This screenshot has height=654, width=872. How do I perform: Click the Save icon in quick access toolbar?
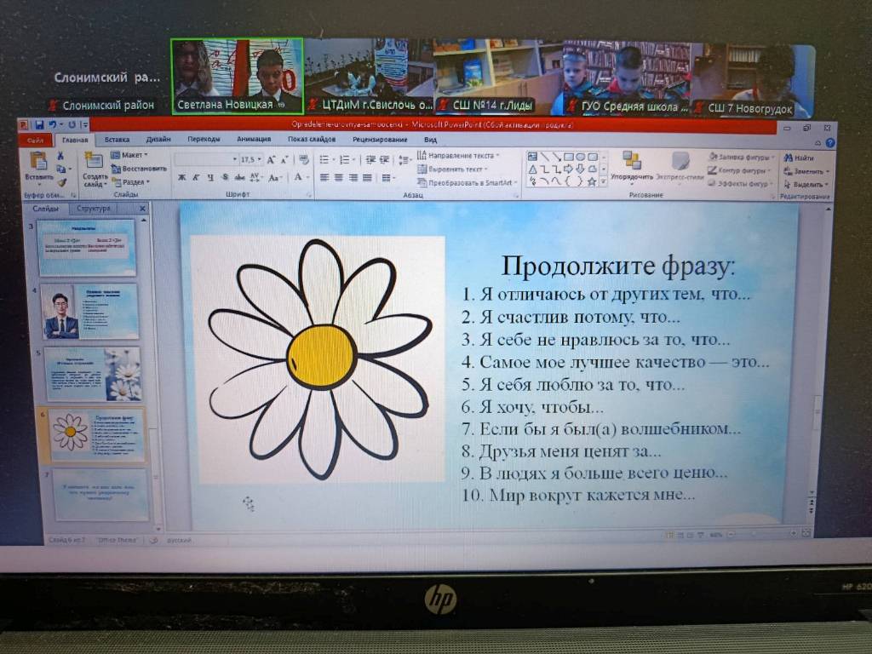40,125
